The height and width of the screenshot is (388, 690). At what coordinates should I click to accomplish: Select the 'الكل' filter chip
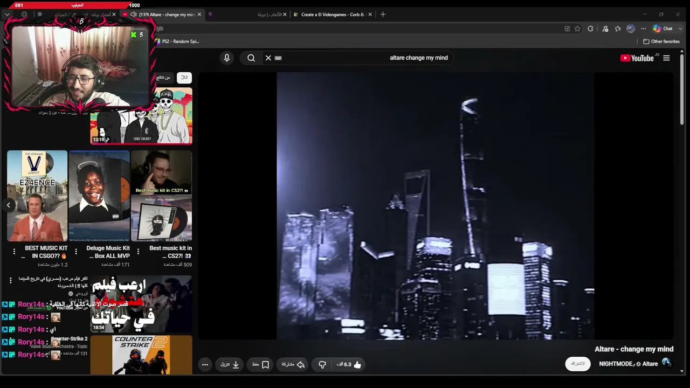point(184,78)
